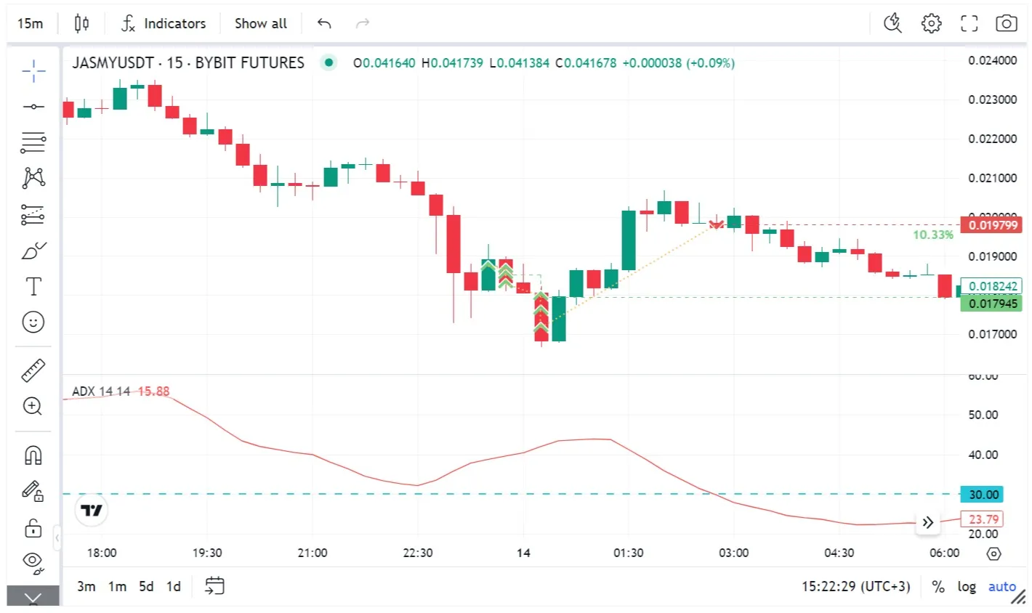Toggle the log scale option
Viewport: 1032px width, 613px height.
pos(966,587)
